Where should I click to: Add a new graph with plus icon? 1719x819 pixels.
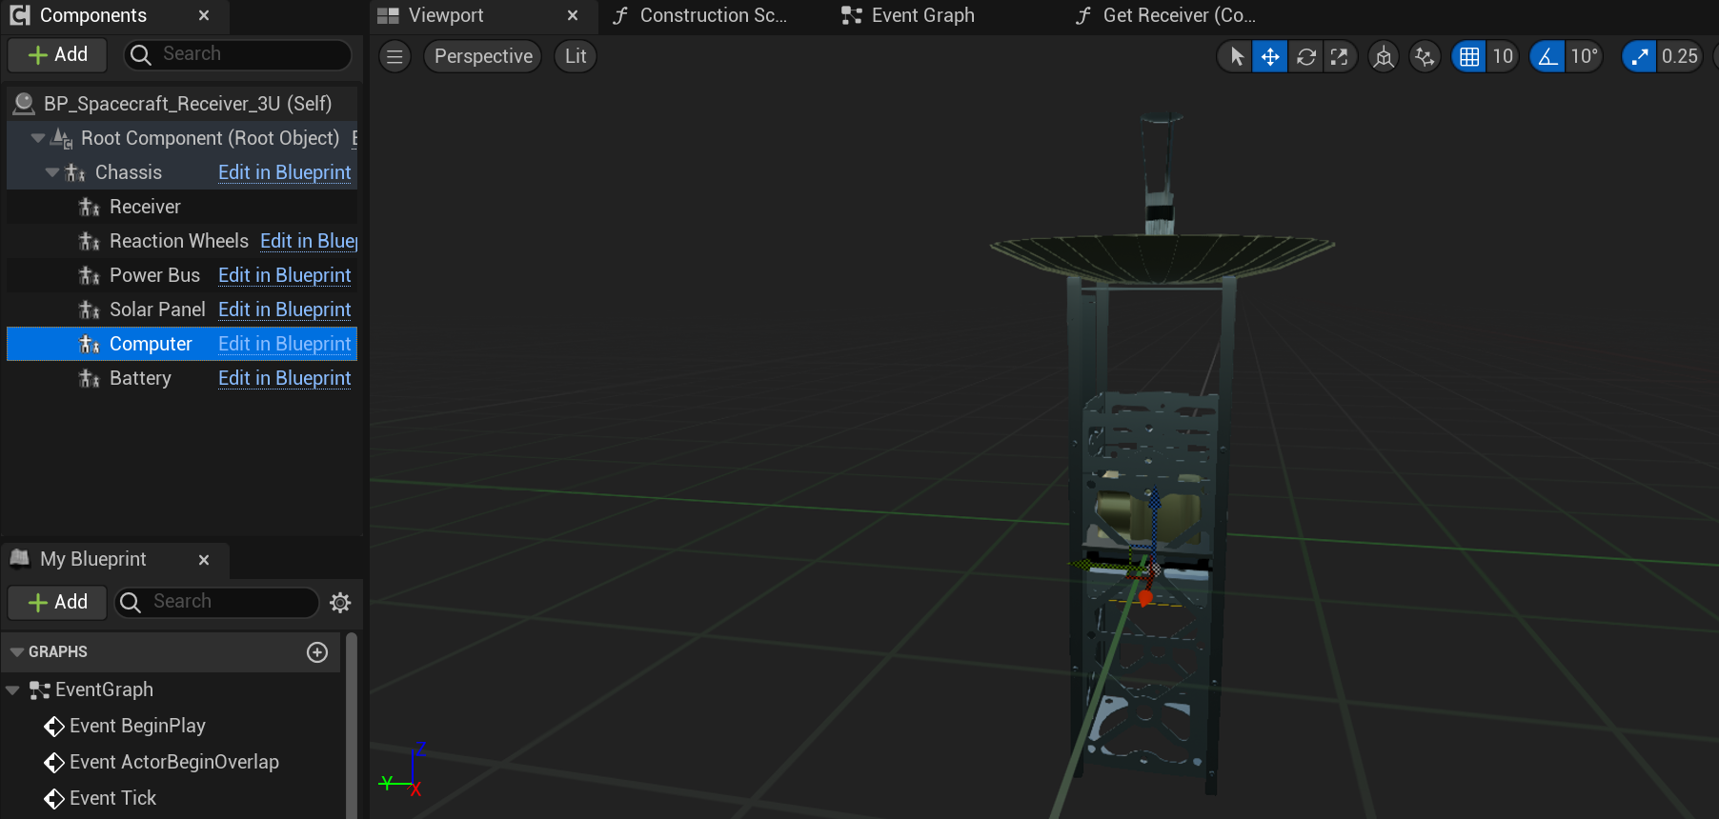pyautogui.click(x=317, y=652)
